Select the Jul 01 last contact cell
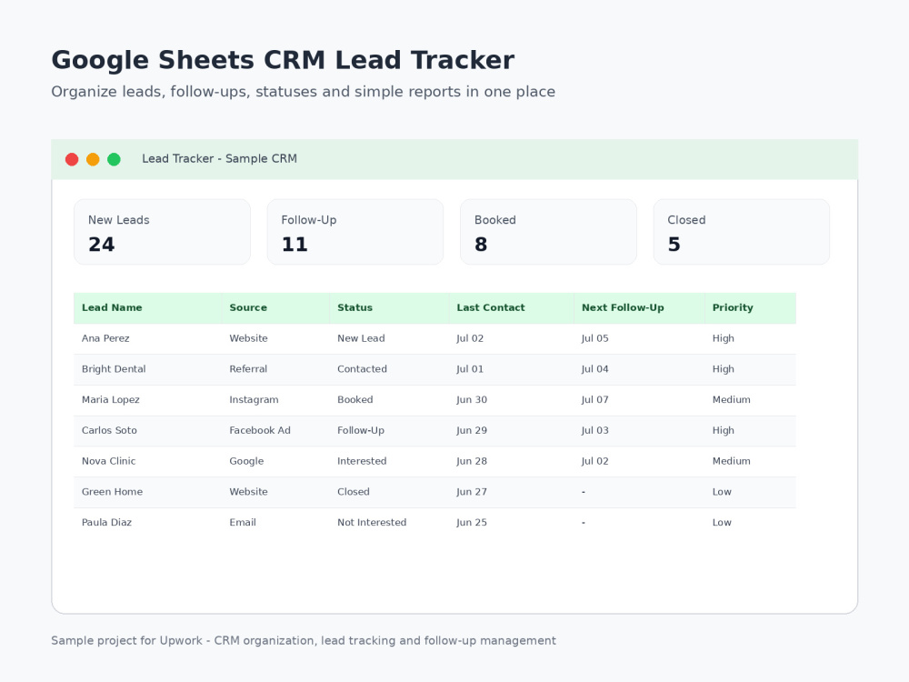Image resolution: width=909 pixels, height=682 pixels. point(511,369)
